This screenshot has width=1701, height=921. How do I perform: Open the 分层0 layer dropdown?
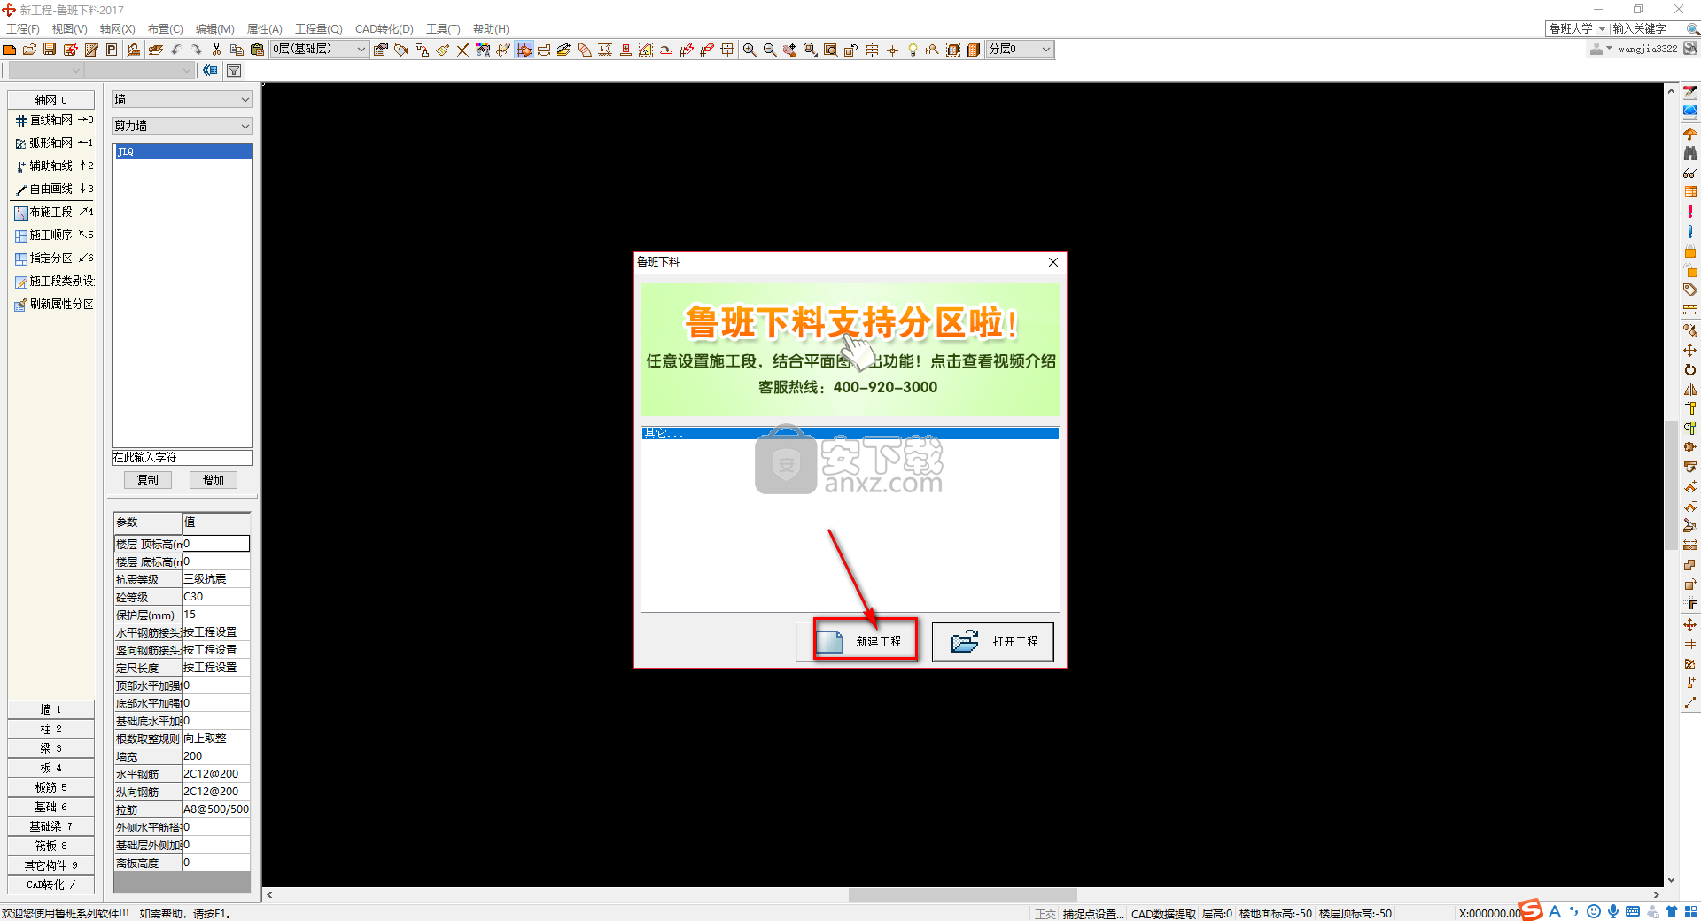pyautogui.click(x=1020, y=50)
